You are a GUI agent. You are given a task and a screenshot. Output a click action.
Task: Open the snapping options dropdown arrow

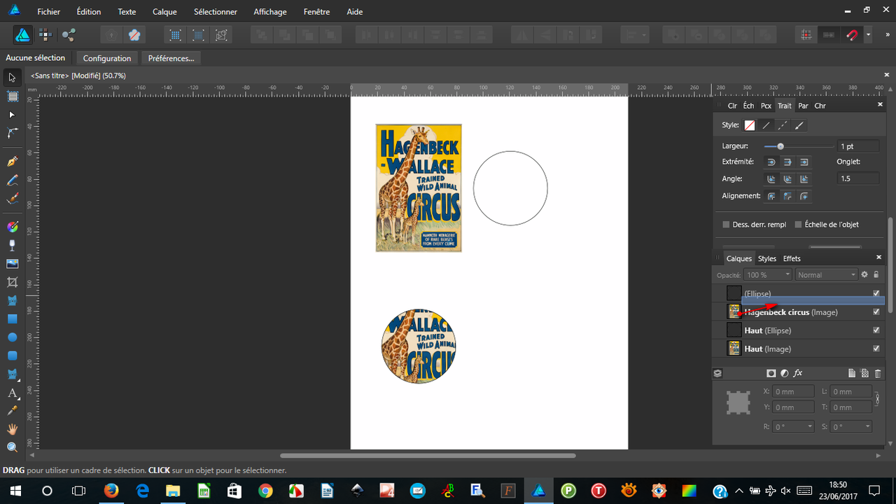[x=868, y=34]
